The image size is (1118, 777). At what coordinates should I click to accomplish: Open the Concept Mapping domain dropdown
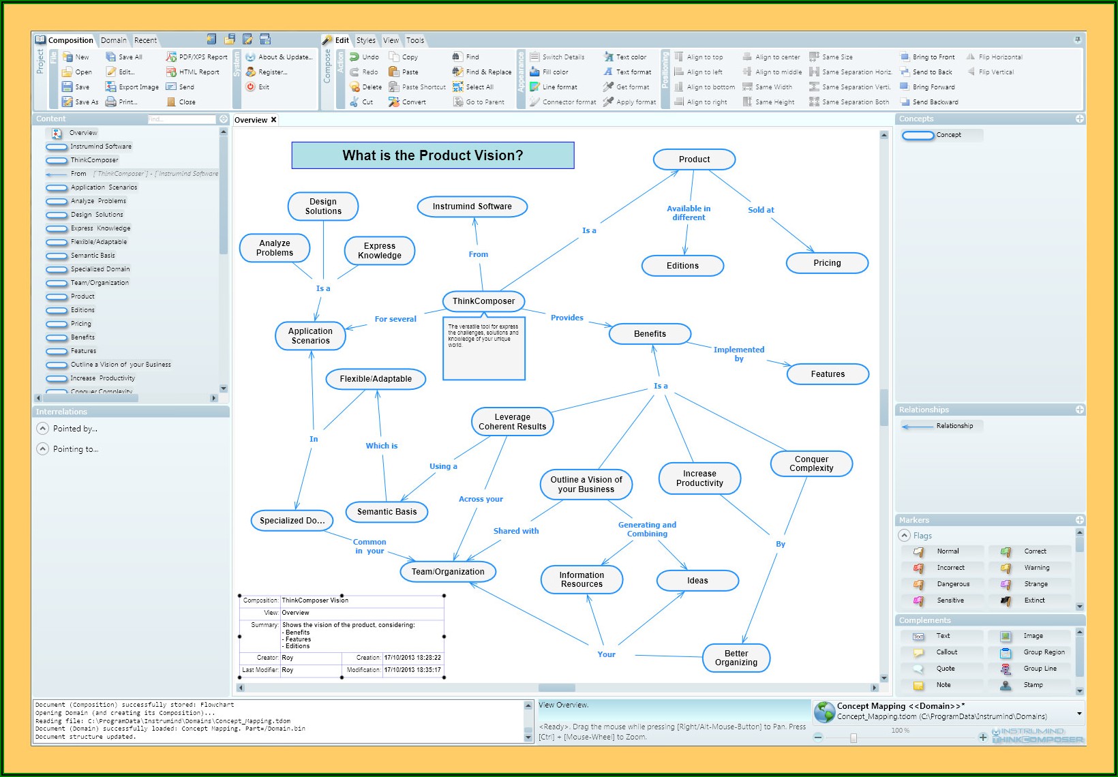click(x=1079, y=714)
